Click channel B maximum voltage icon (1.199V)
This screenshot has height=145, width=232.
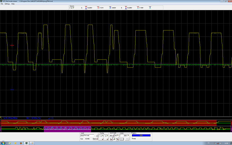(x=138, y=8)
